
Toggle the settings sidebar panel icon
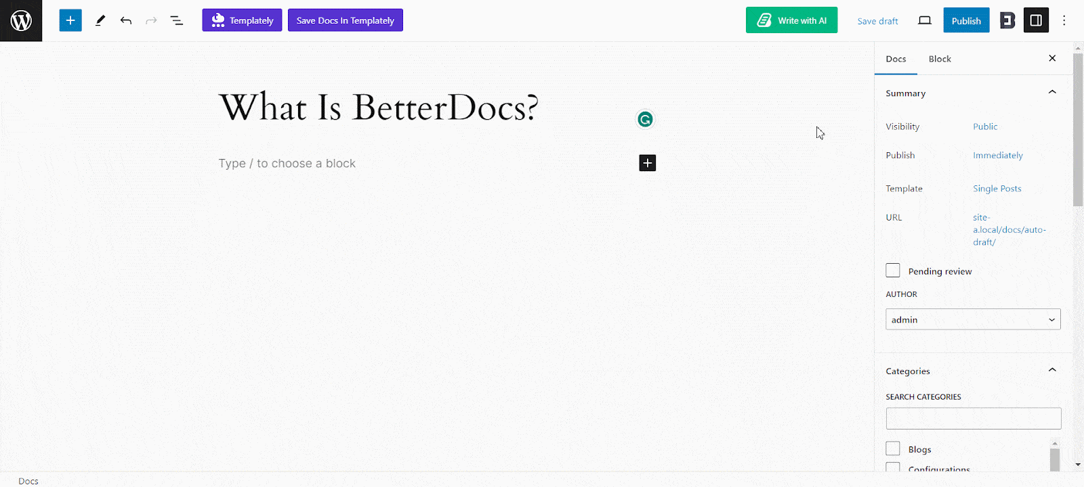[1035, 20]
